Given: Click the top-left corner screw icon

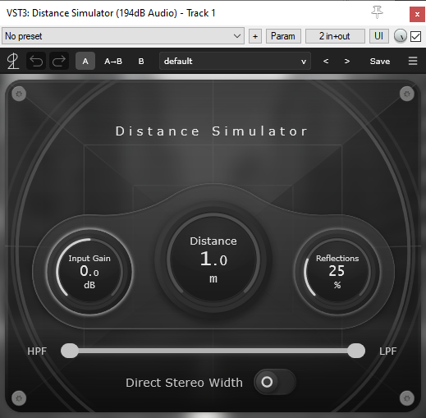Looking at the screenshot, I should (x=19, y=94).
